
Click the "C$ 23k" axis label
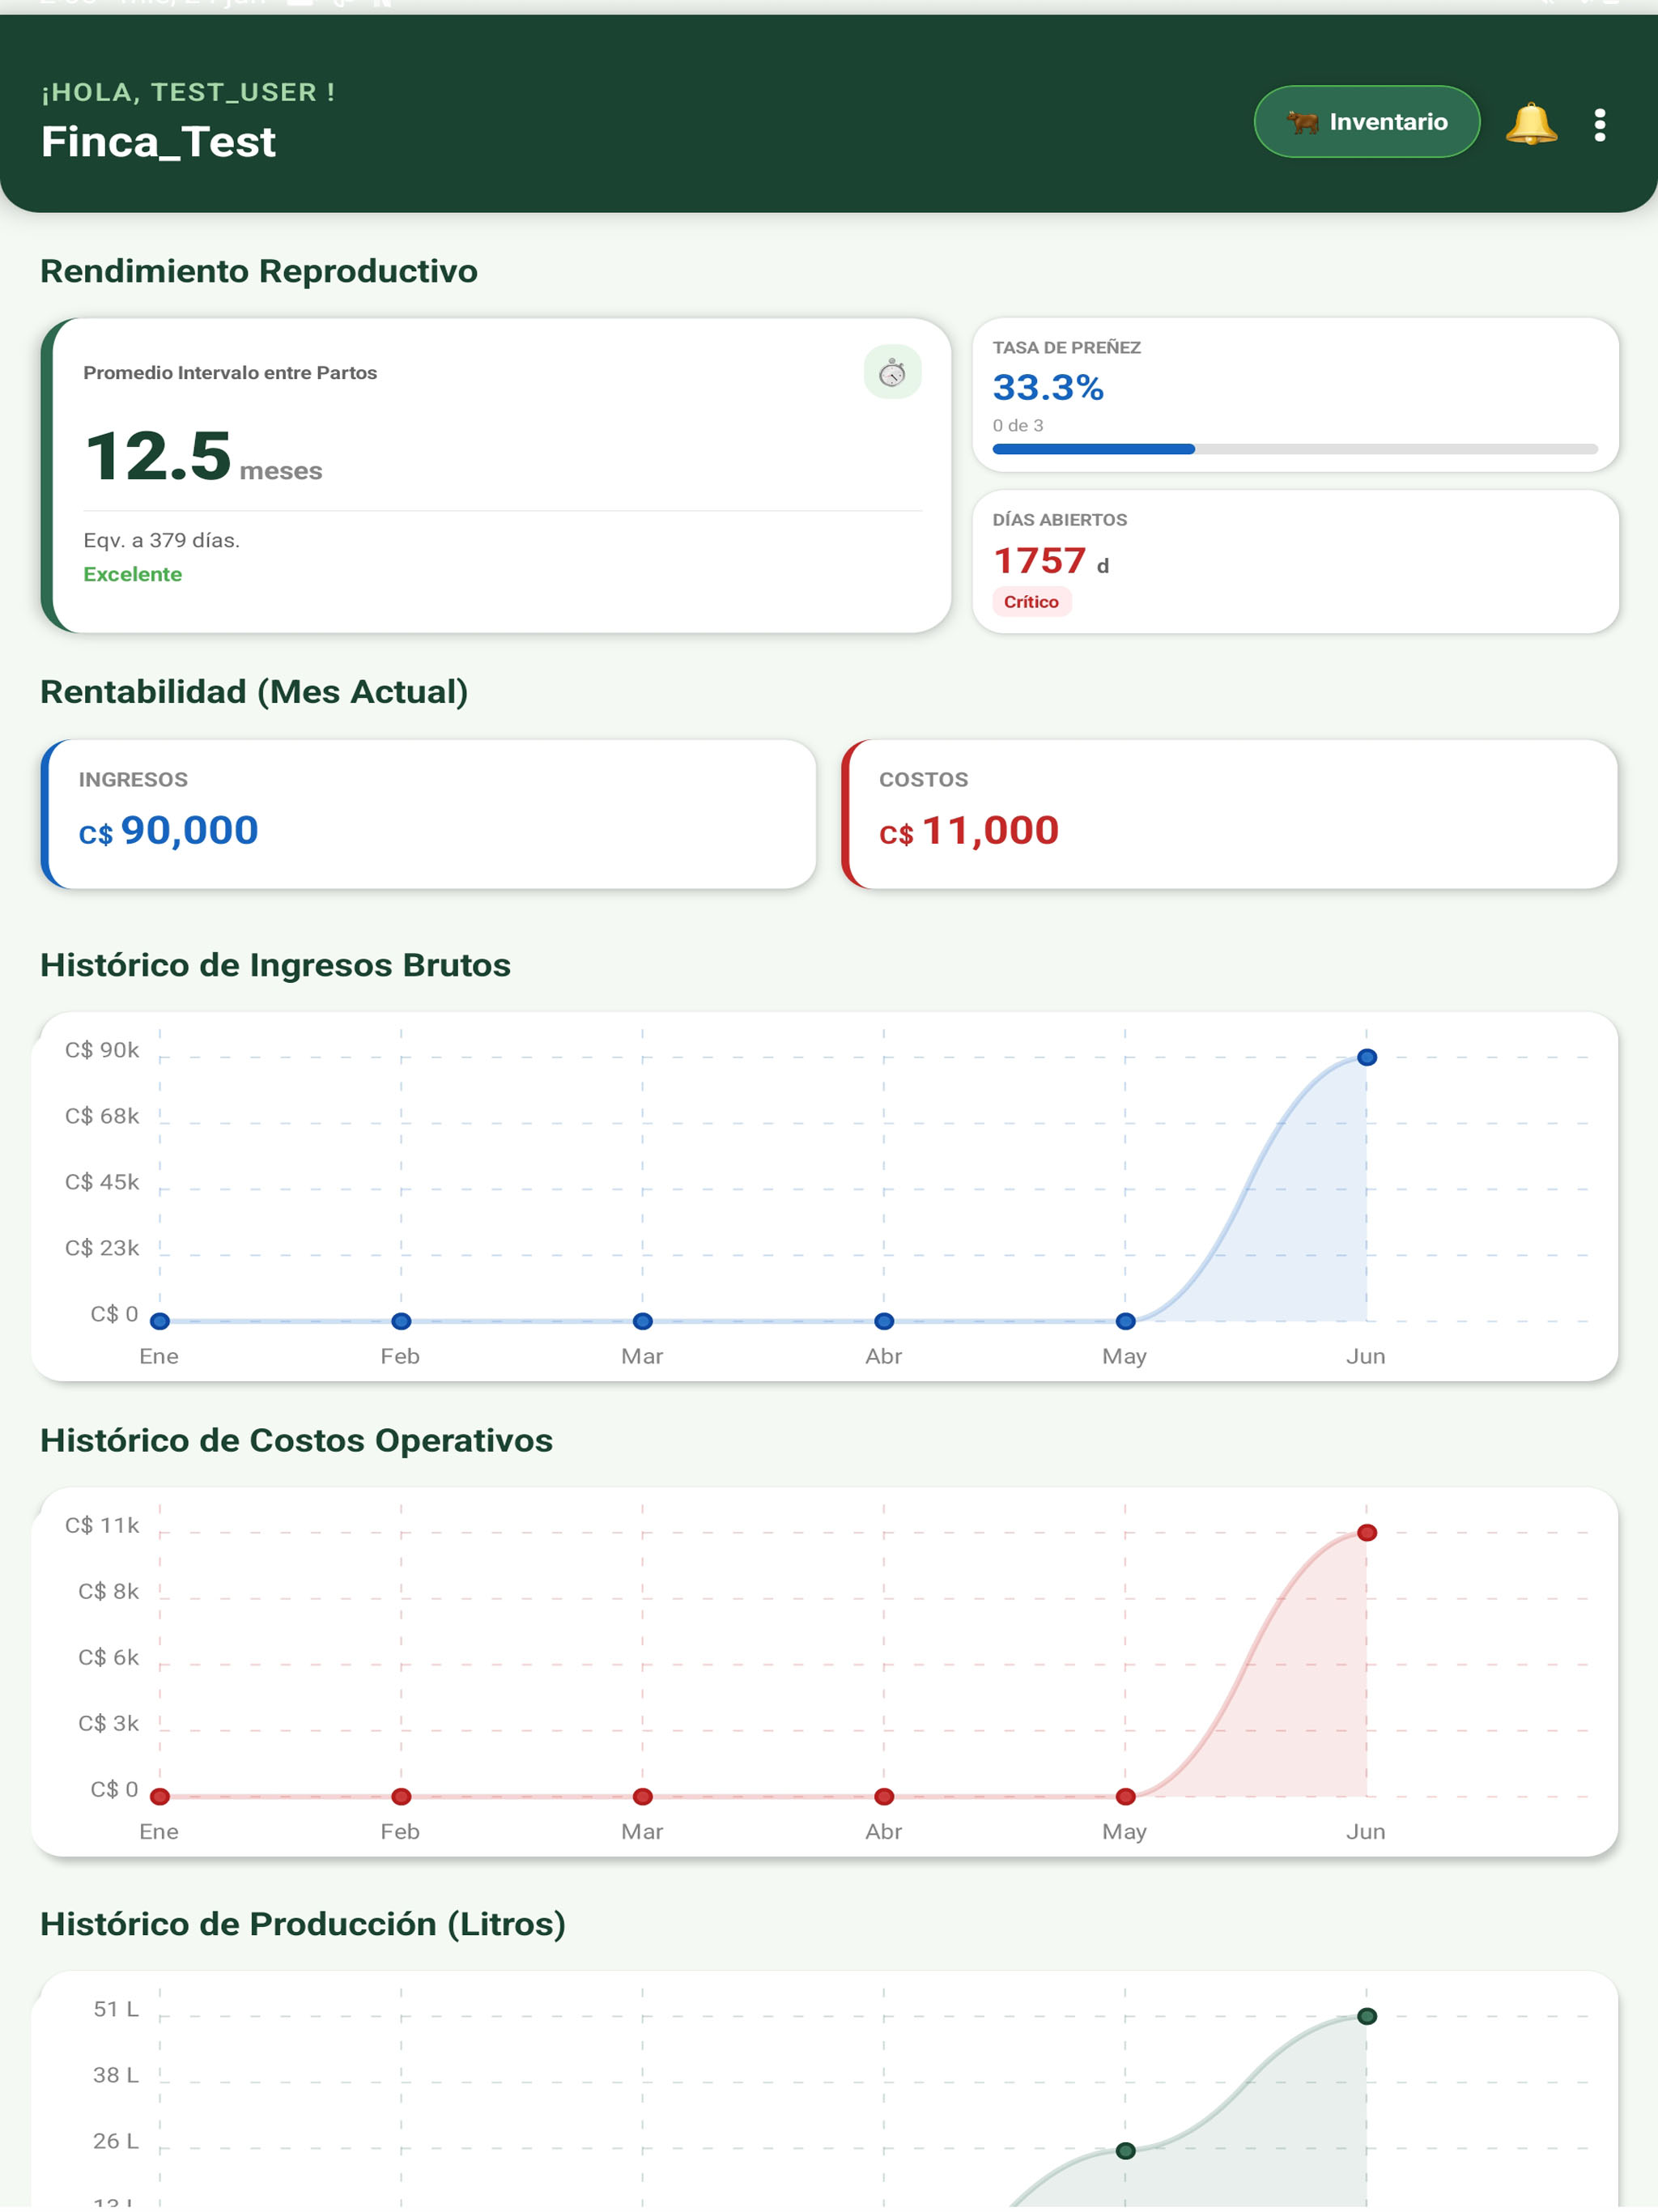pyautogui.click(x=102, y=1248)
